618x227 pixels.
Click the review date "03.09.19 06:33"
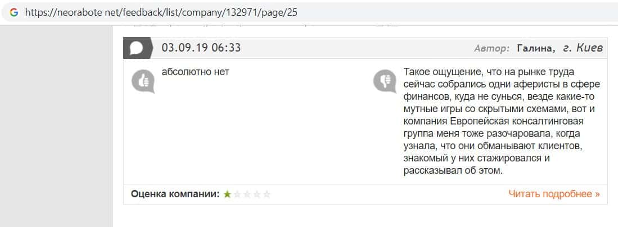[201, 48]
